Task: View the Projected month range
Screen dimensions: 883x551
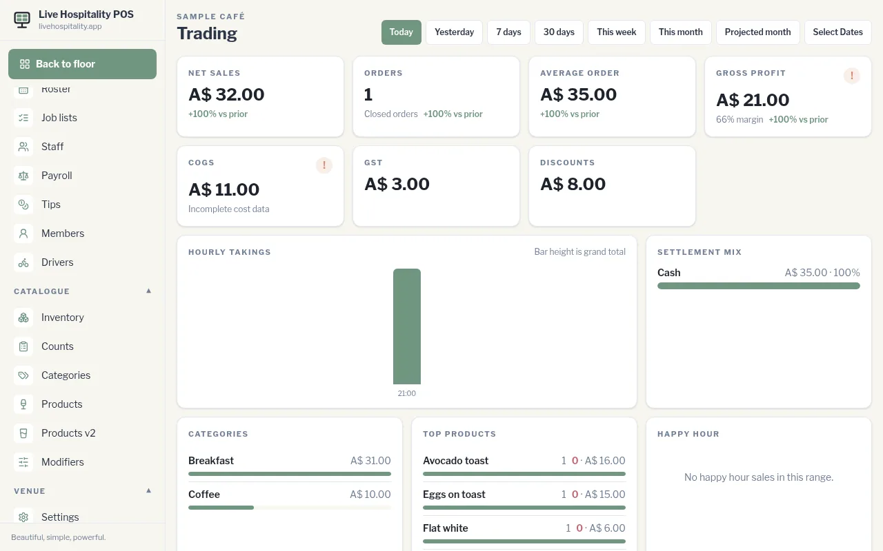Action: click(x=758, y=32)
